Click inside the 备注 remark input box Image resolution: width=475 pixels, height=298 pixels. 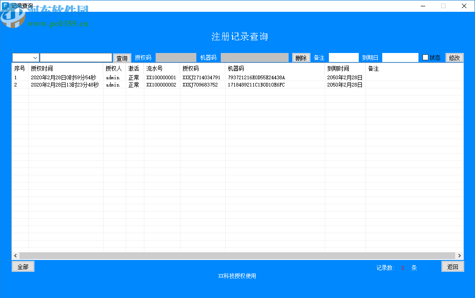344,58
